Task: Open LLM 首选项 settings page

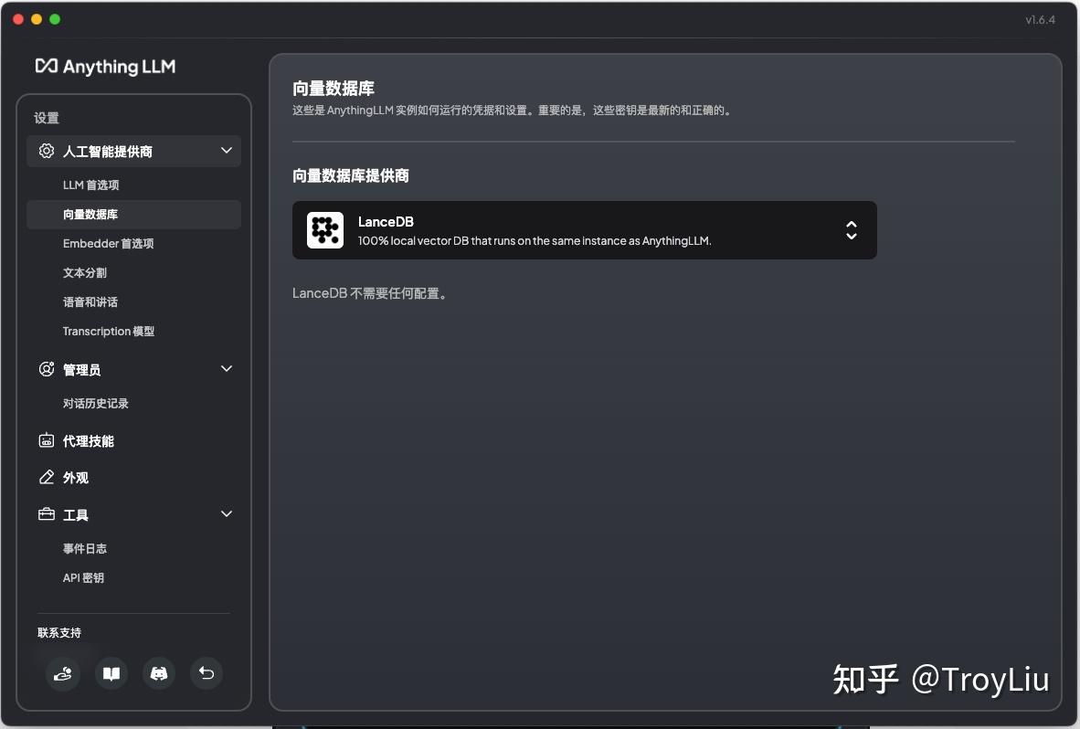Action: click(x=91, y=185)
